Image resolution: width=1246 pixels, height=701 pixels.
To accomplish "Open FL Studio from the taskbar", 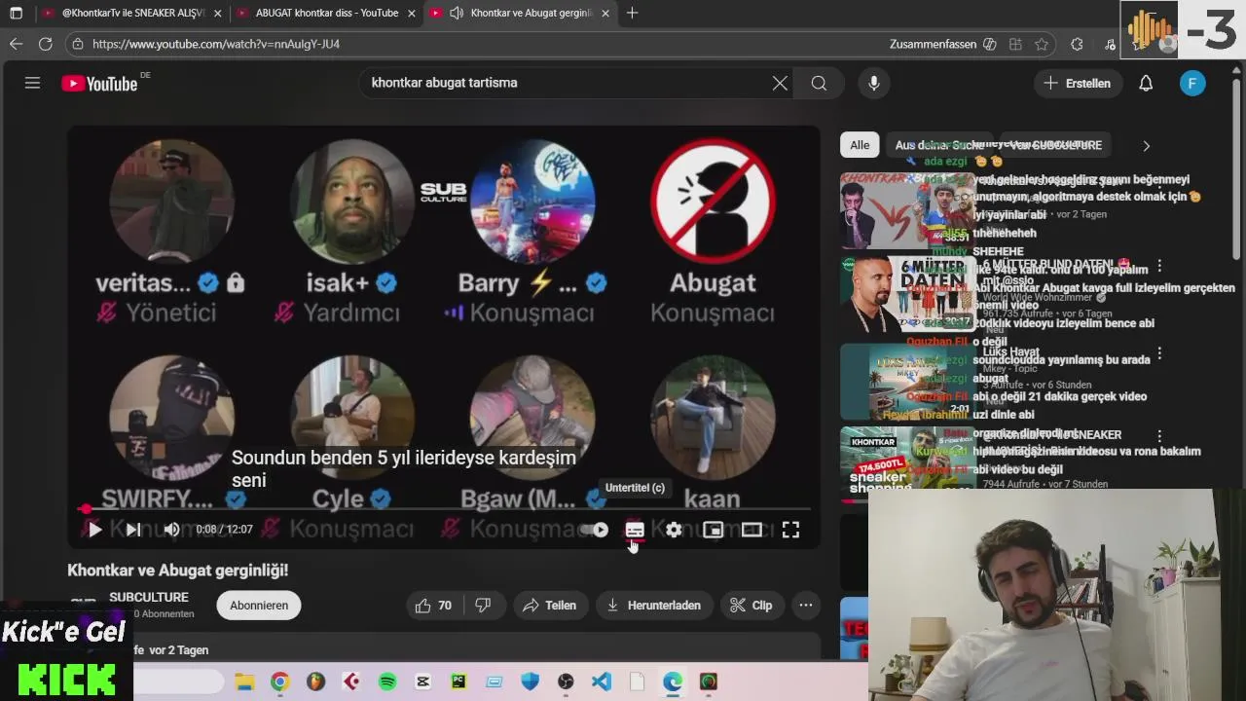I will (x=315, y=682).
